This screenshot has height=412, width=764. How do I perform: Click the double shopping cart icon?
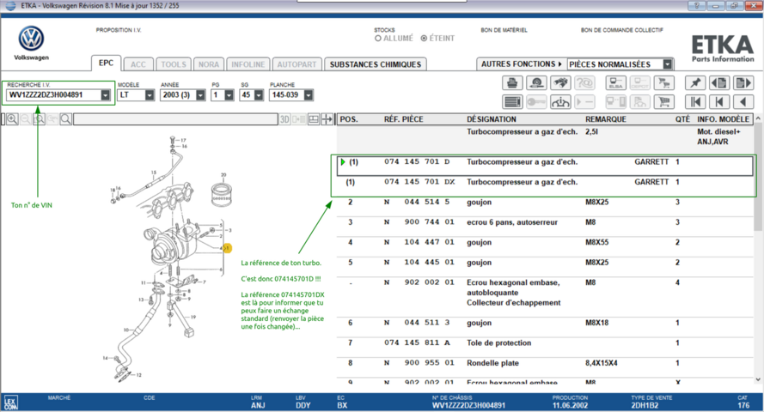(663, 83)
